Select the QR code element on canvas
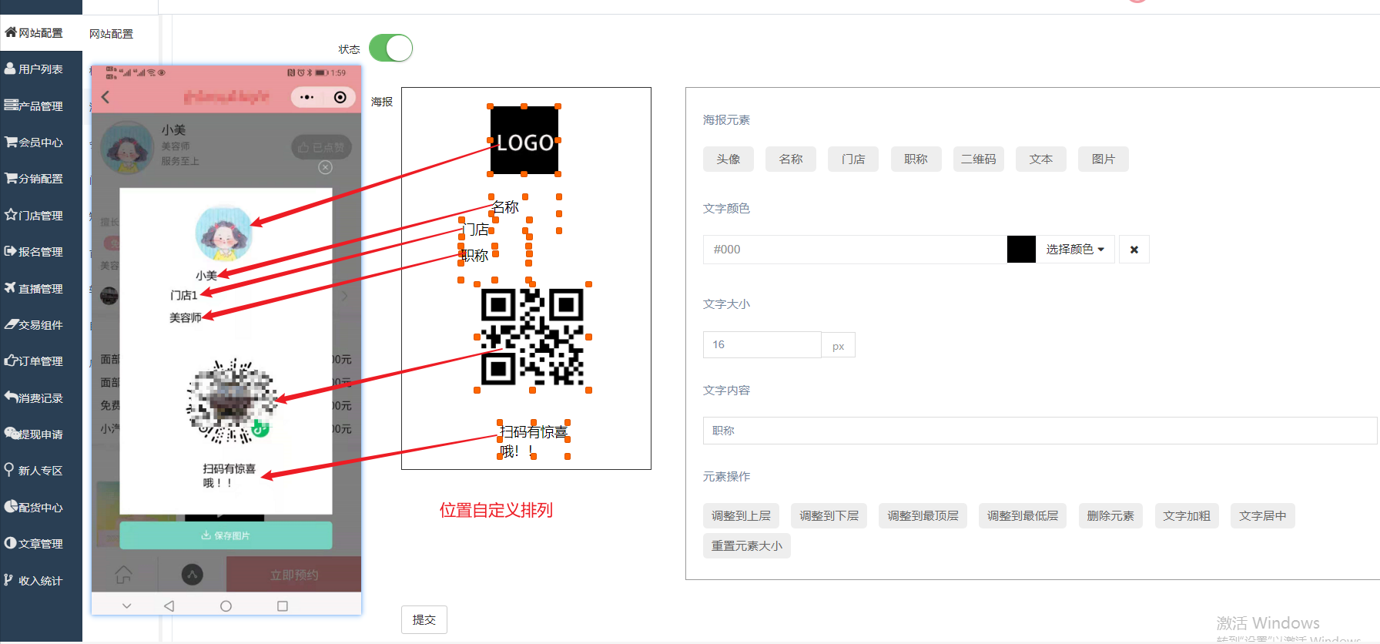 tap(532, 337)
